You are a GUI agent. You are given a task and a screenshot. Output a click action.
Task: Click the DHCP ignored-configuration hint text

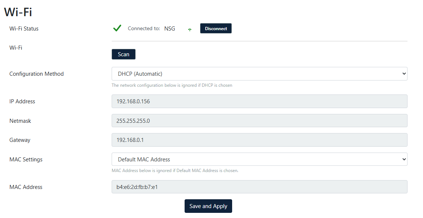(x=172, y=85)
